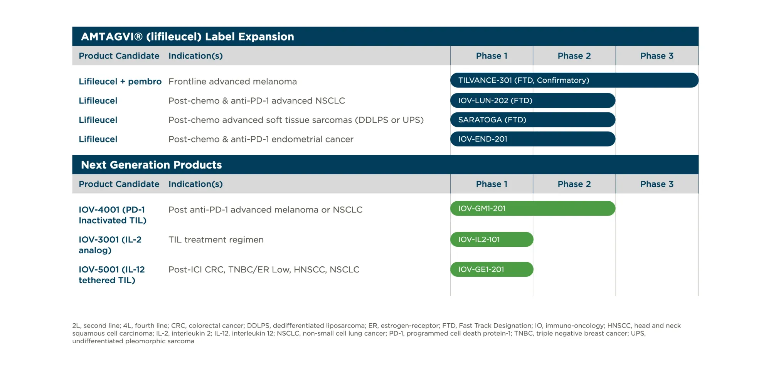Click 'Post-chemo & anti-PD-1 endometrial cancer' text
The width and height of the screenshot is (771, 366).
[261, 139]
